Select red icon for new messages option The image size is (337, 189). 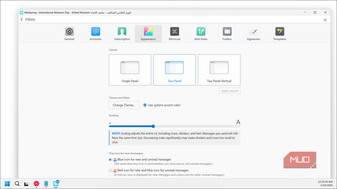click(110, 171)
